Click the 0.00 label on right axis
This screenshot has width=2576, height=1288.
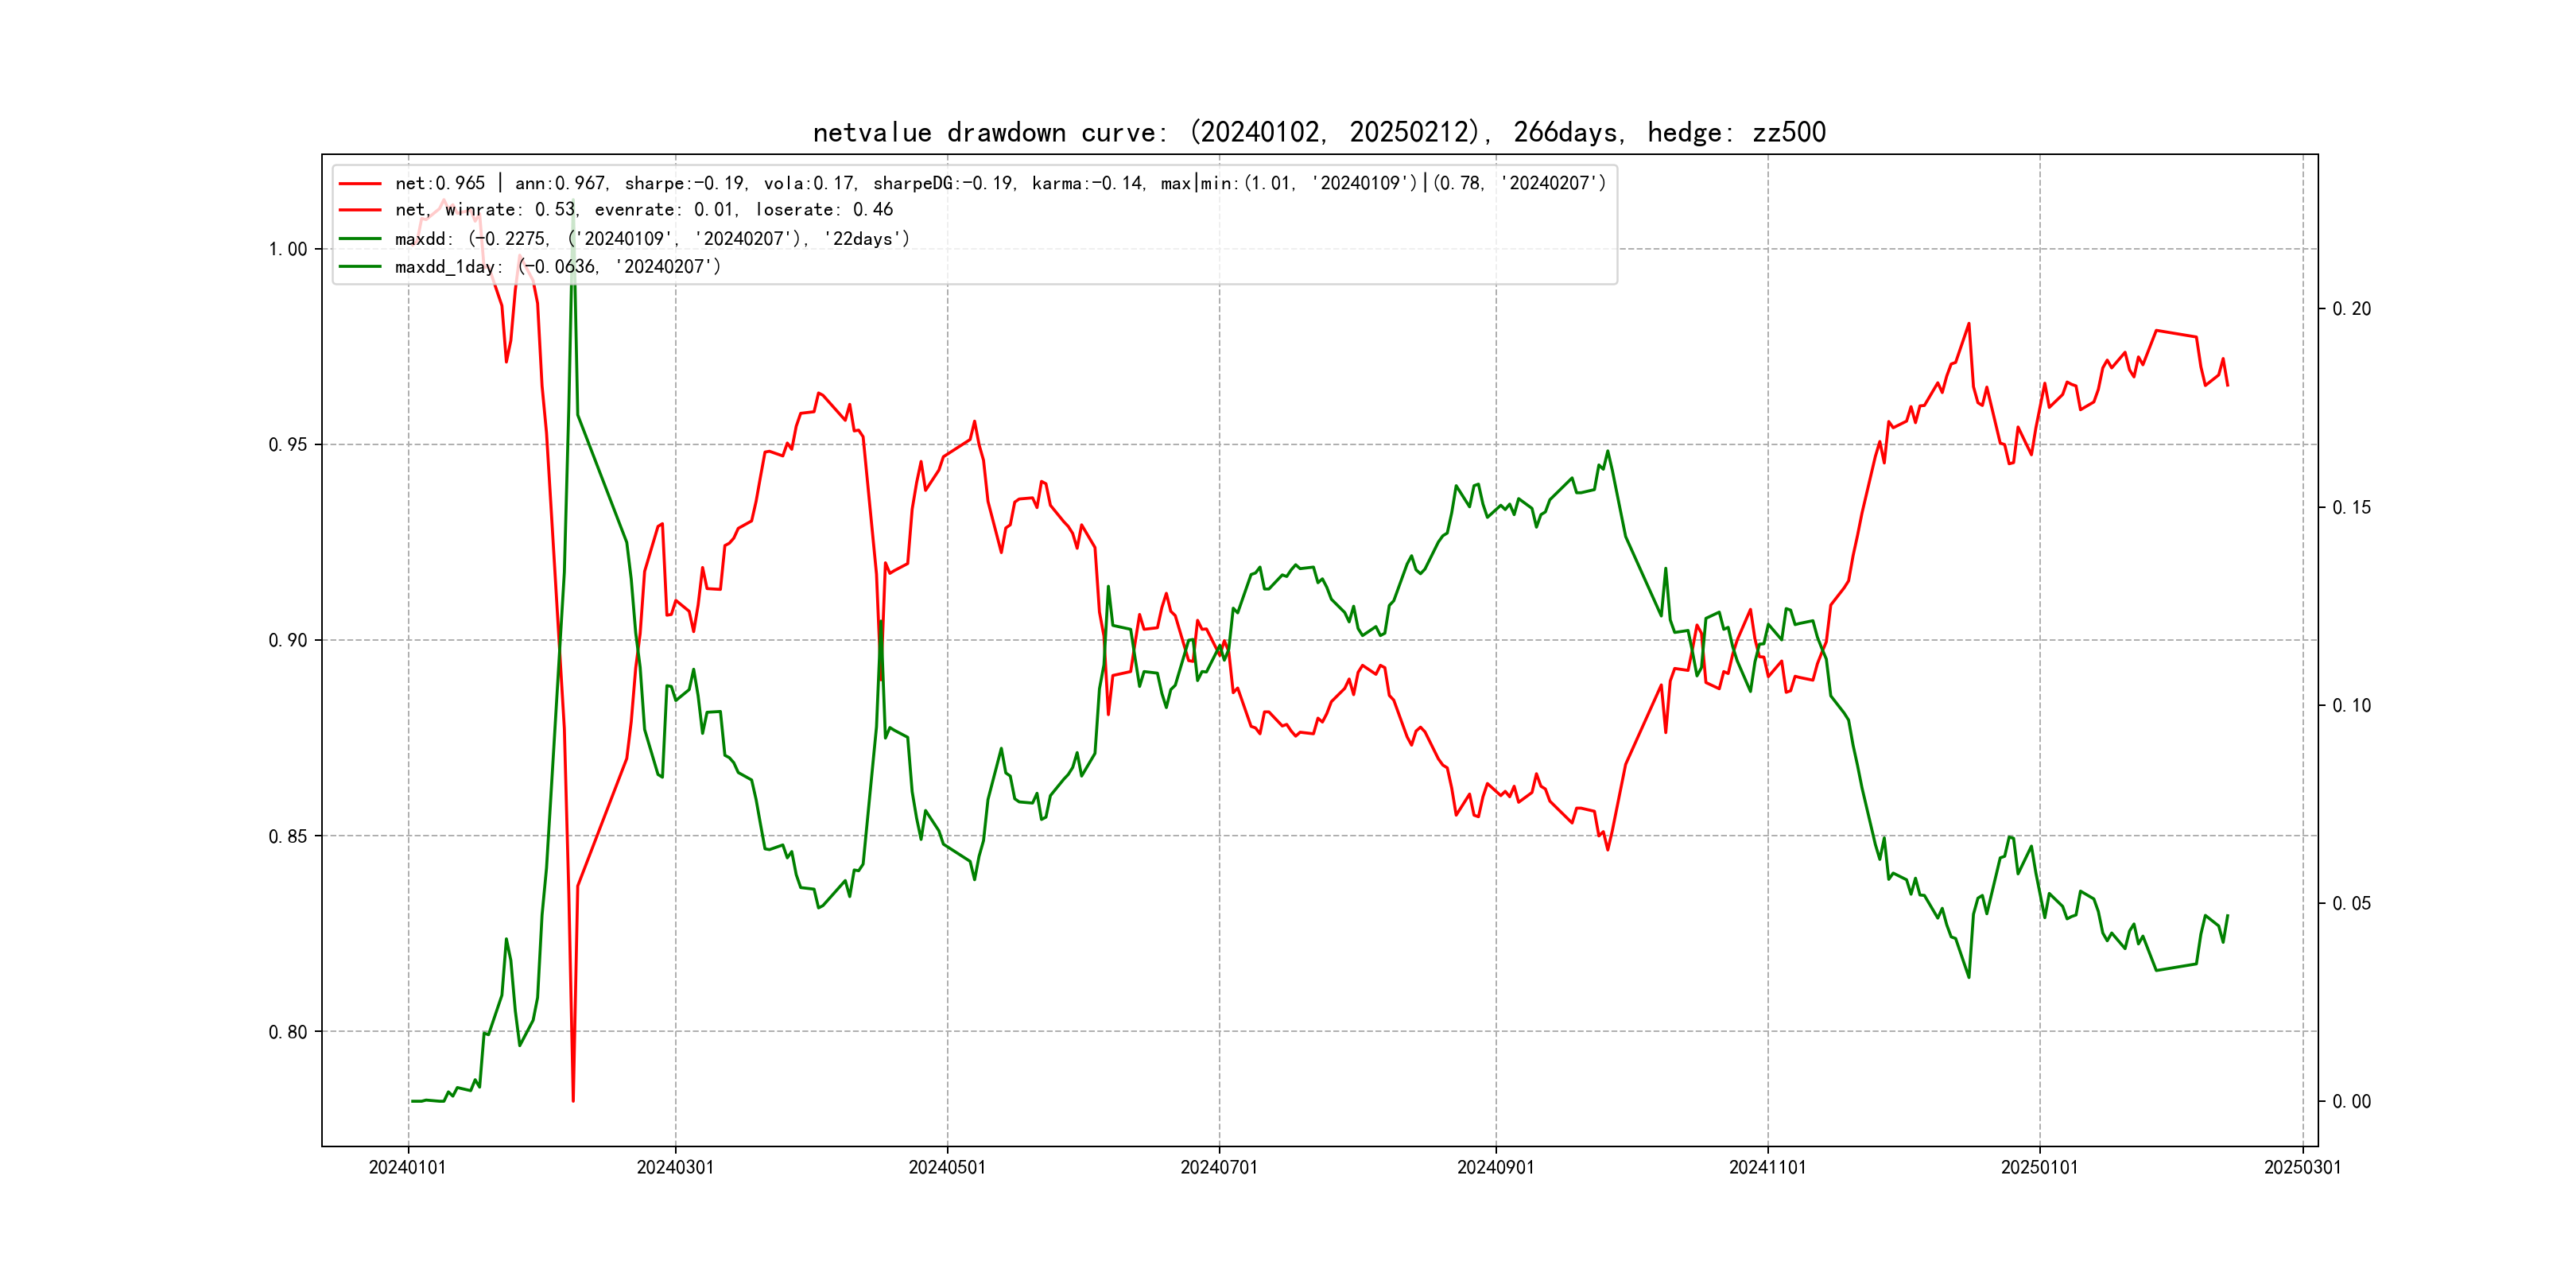[2351, 1102]
